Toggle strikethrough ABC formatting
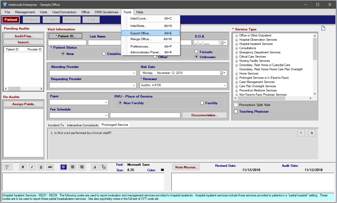This screenshot has width=337, height=203. click(x=50, y=167)
